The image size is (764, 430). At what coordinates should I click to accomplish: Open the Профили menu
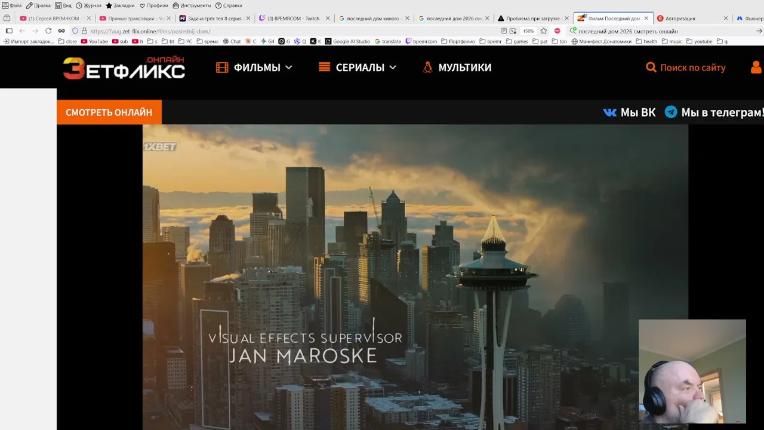[153, 5]
